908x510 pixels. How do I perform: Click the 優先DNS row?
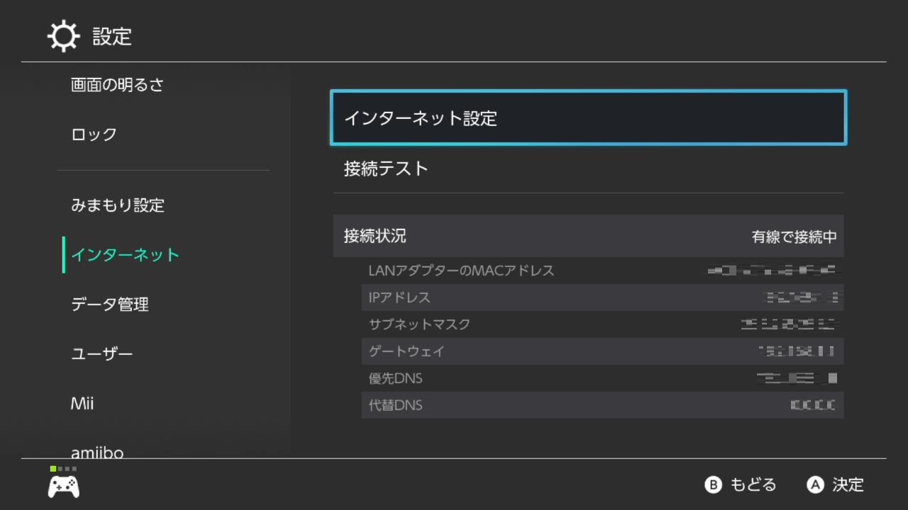602,378
